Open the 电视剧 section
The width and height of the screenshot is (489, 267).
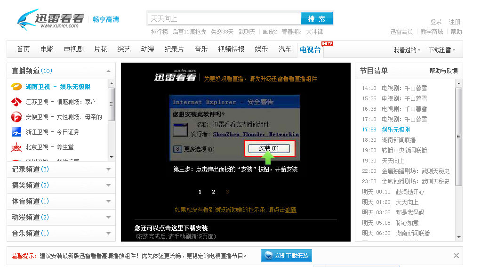point(74,49)
